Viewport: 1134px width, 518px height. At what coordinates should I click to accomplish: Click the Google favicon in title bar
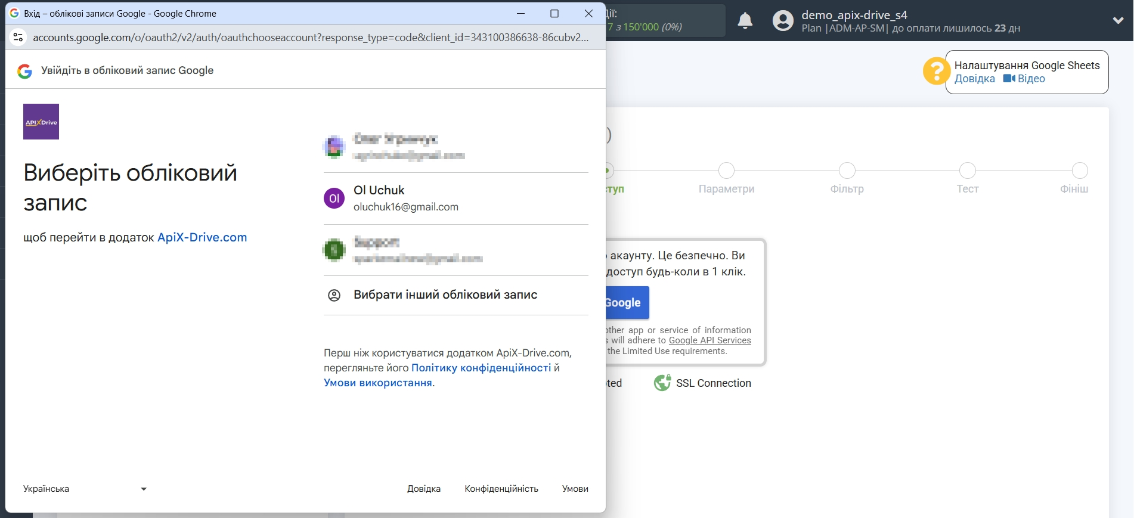tap(14, 13)
